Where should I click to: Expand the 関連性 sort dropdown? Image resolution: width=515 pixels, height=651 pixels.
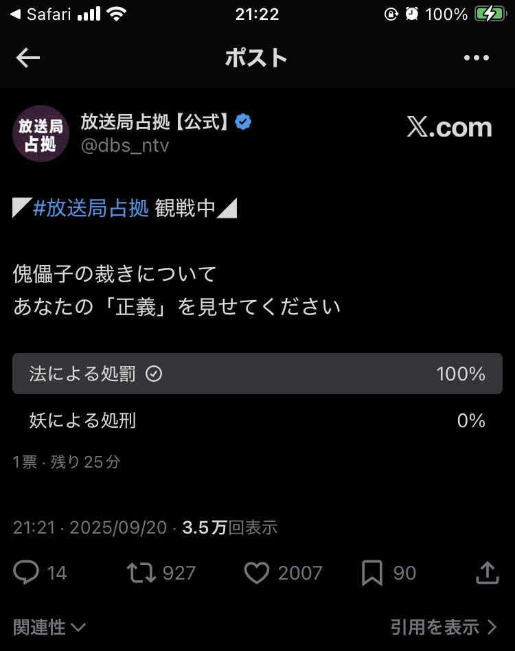pyautogui.click(x=49, y=626)
